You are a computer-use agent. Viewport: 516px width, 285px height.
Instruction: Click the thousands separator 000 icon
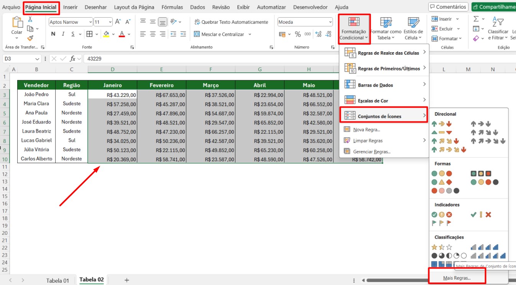307,34
